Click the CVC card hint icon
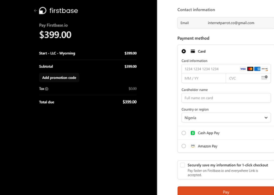Screen dimensions: 274x195 click(x=264, y=78)
